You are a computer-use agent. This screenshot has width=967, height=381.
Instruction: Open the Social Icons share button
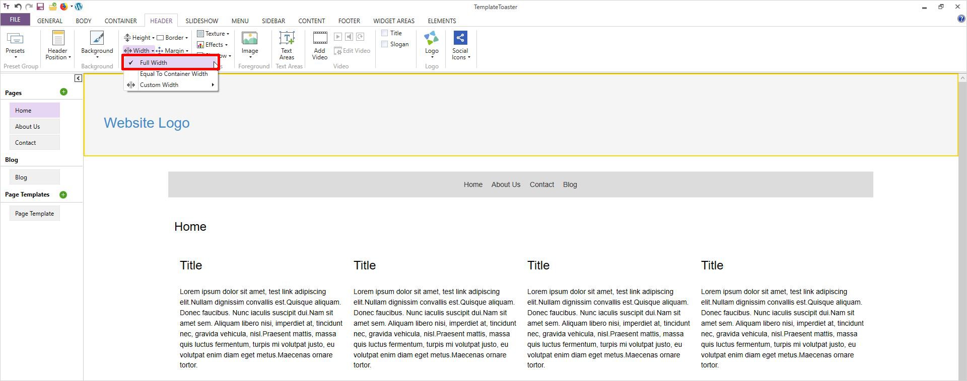pos(460,38)
